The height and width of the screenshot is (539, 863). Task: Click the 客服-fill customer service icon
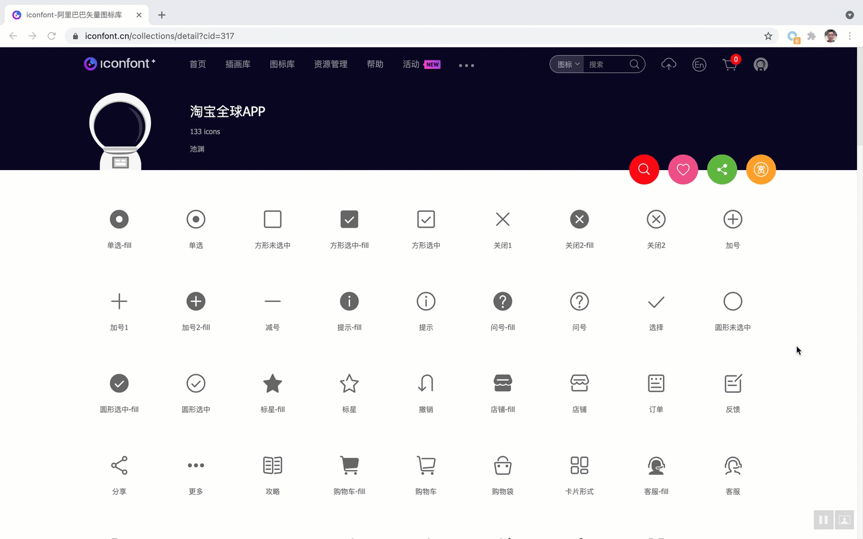[656, 465]
